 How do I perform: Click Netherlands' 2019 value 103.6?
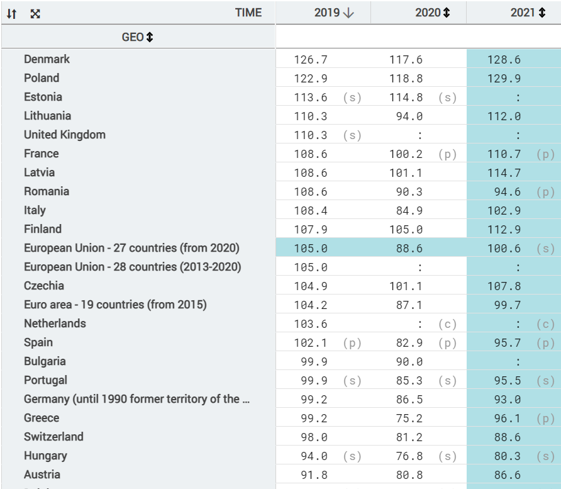click(311, 324)
